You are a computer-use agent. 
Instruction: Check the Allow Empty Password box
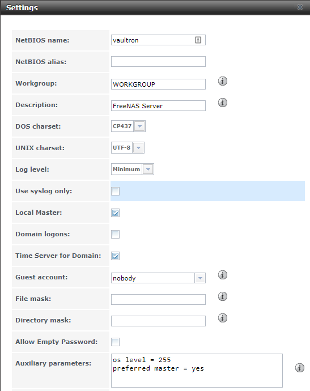(115, 342)
